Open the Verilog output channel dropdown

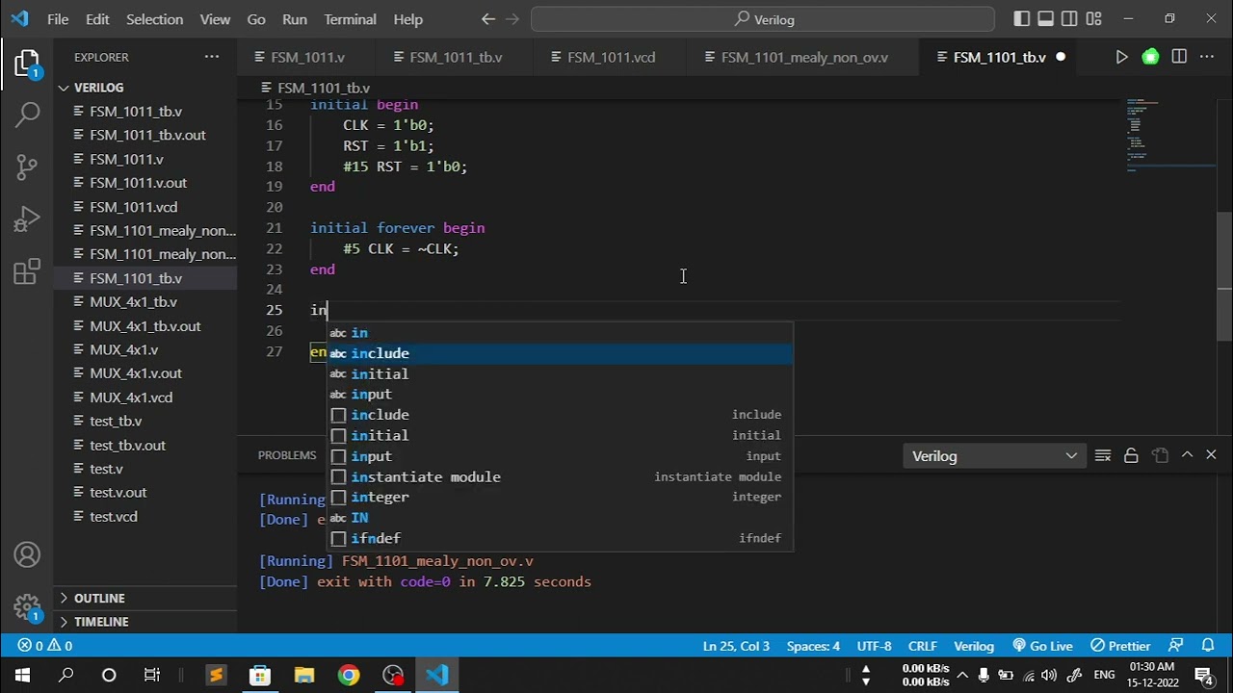994,456
